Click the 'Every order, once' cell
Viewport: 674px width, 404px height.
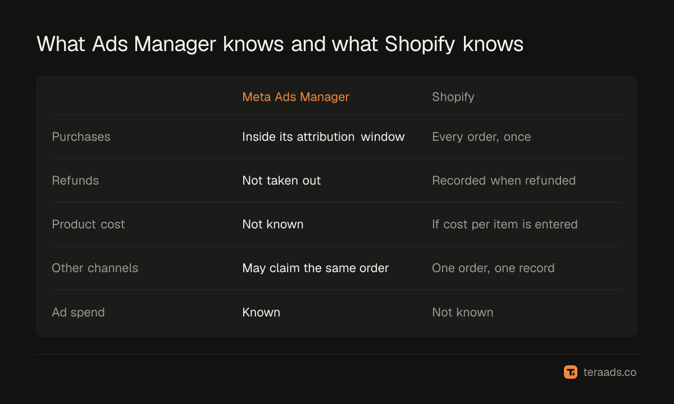pyautogui.click(x=481, y=137)
